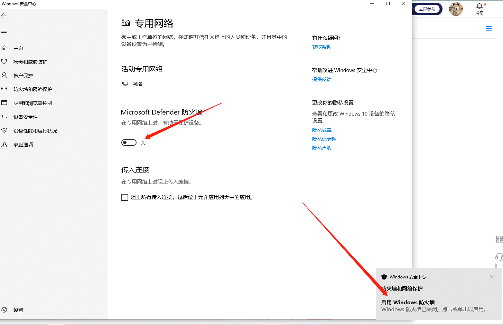The image size is (503, 325).
Task: Select 应用和浏览器控制 in sidebar
Action: [x=33, y=103]
